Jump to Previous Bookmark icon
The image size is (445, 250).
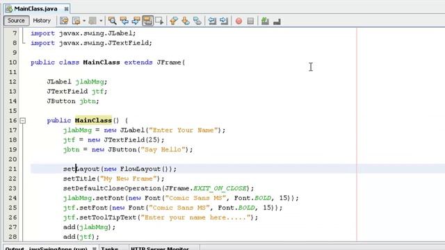point(174,21)
